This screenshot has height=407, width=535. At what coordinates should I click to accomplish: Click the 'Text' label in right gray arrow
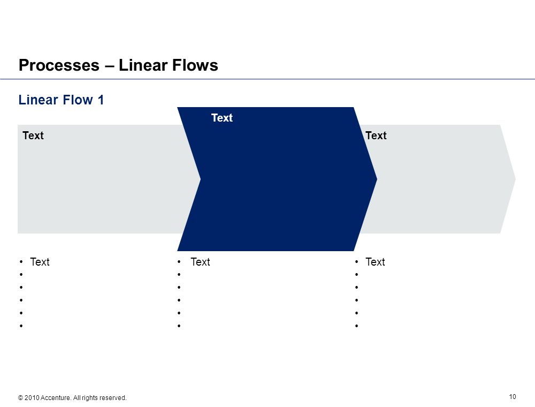tap(376, 135)
